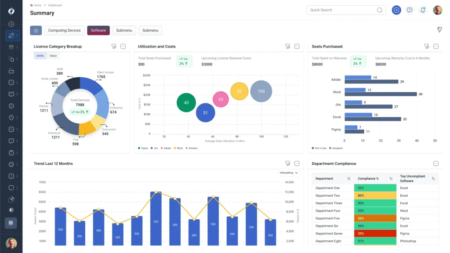Open the notifications bell
The height and width of the screenshot is (253, 450).
coord(423,10)
